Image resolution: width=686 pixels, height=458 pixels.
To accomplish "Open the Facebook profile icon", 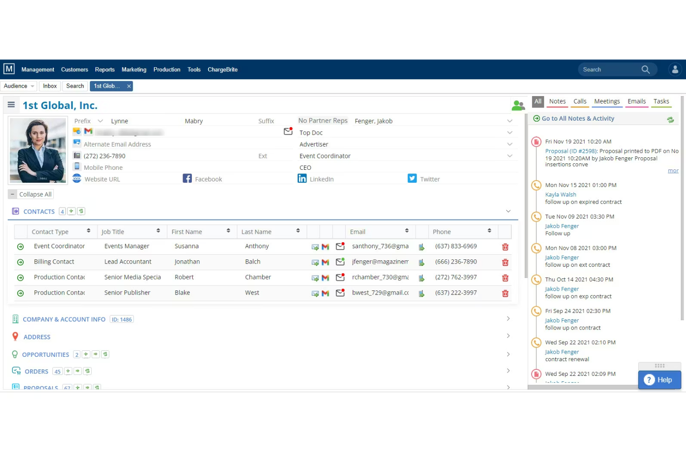I will pos(187,178).
